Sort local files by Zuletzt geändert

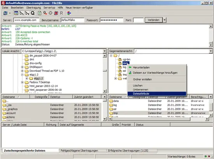coord(87,97)
